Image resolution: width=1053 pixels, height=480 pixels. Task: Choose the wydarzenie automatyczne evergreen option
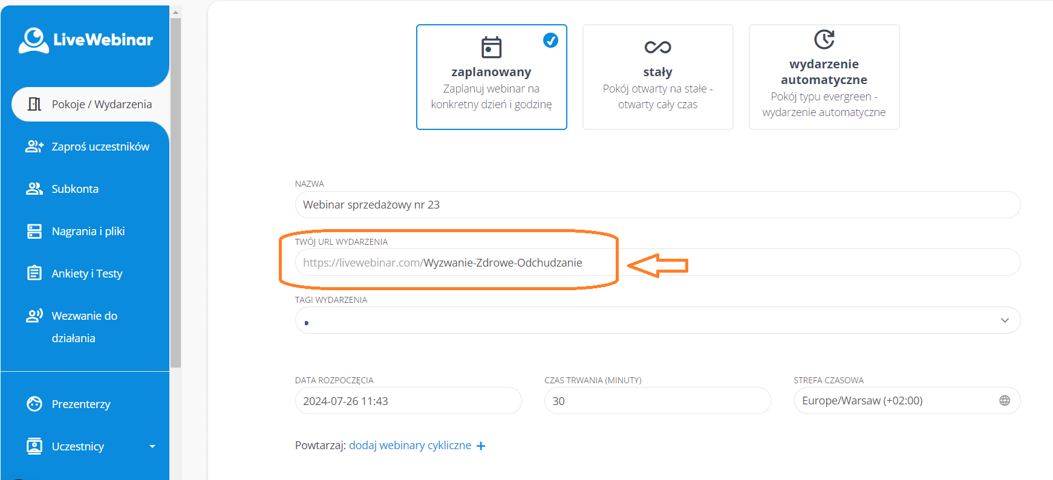pyautogui.click(x=824, y=77)
